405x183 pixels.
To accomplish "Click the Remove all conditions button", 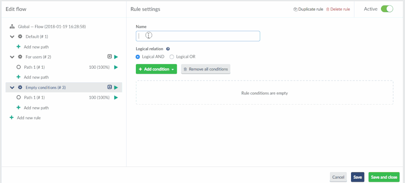I will [205, 69].
